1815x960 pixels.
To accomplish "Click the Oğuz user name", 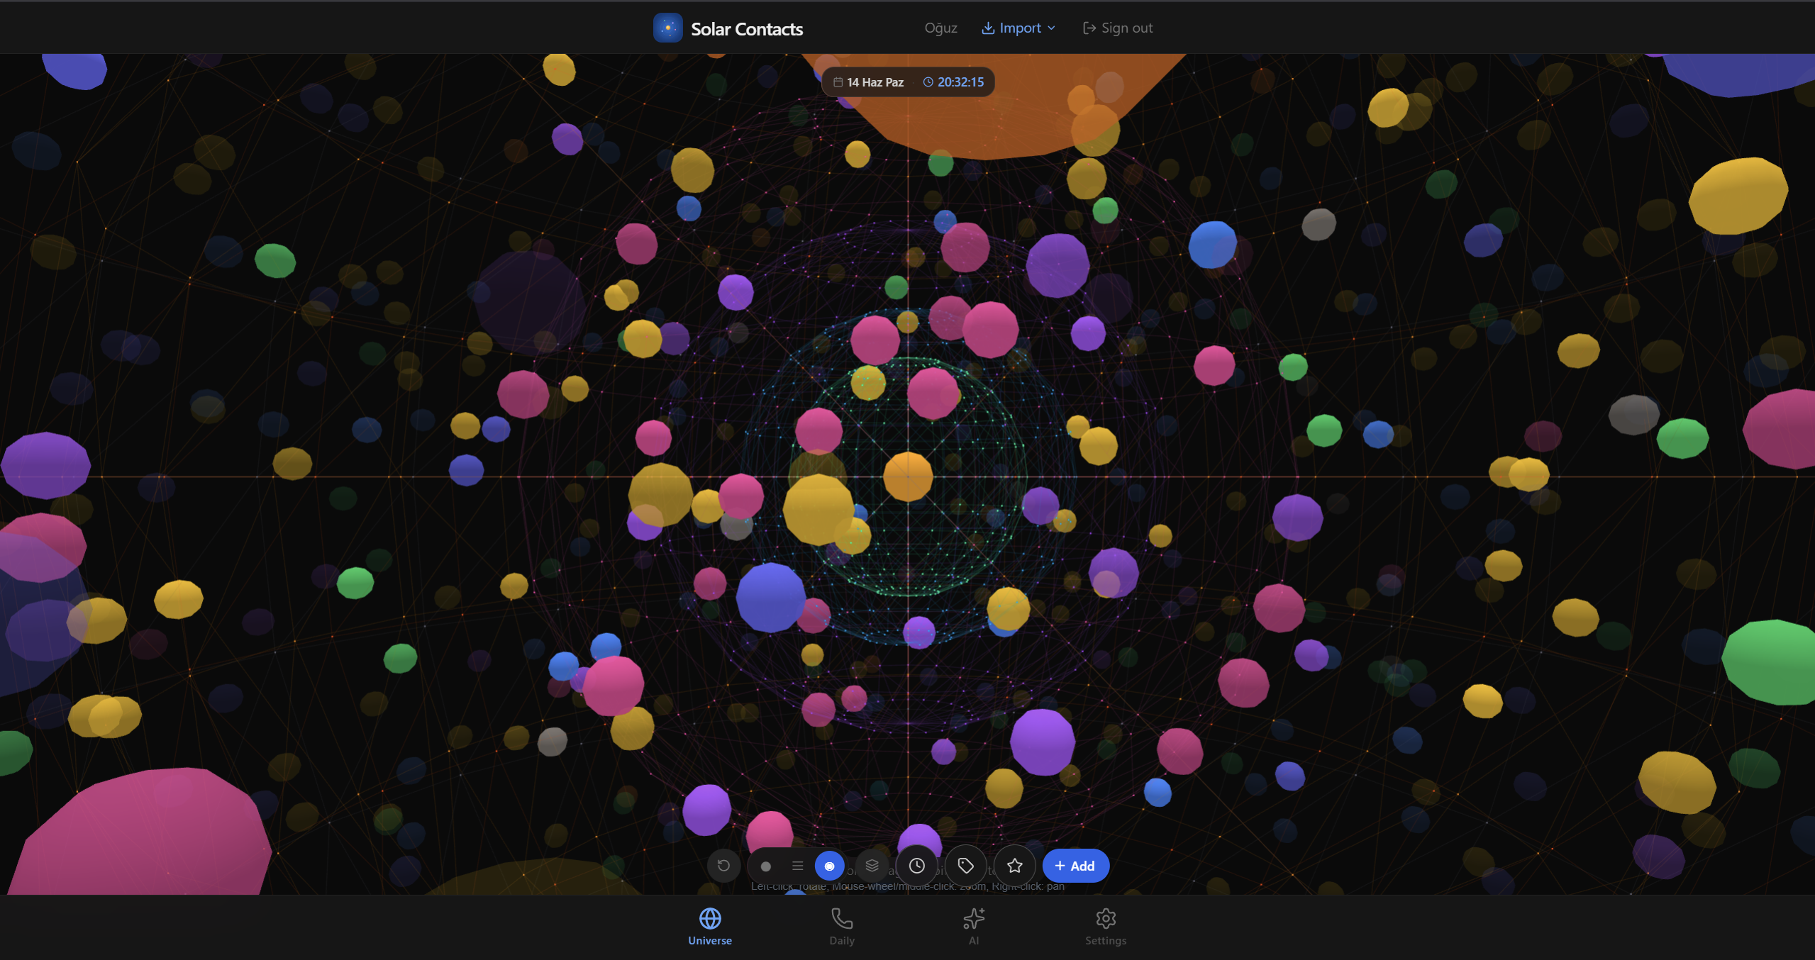I will (940, 28).
